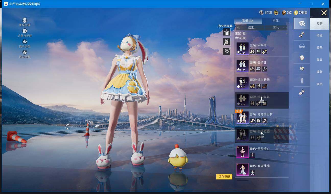Viewport: 331px width, 194px height.
Task: Select the pants category icon
Action: [x=302, y=81]
